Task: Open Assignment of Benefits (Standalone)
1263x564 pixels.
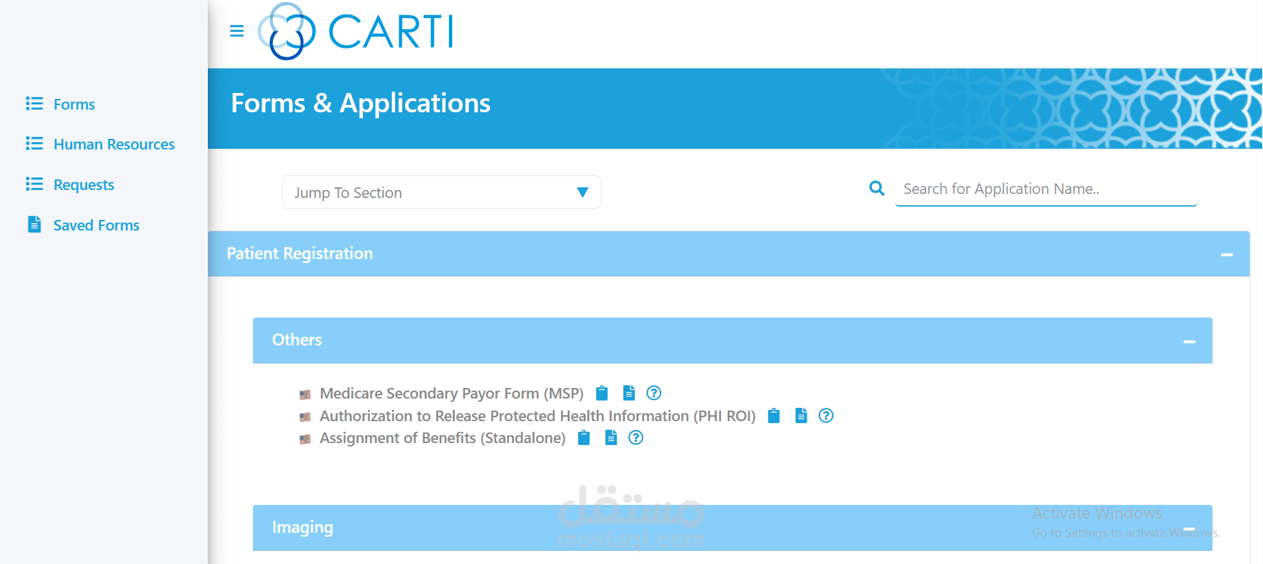Action: (443, 438)
